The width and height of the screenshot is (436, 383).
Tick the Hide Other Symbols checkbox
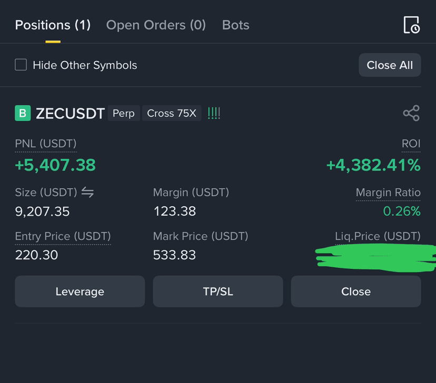pos(21,65)
